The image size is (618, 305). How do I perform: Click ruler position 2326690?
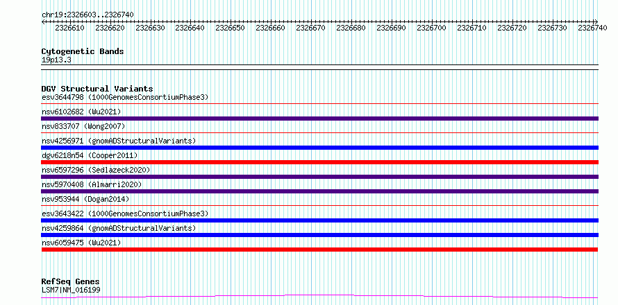click(x=391, y=28)
